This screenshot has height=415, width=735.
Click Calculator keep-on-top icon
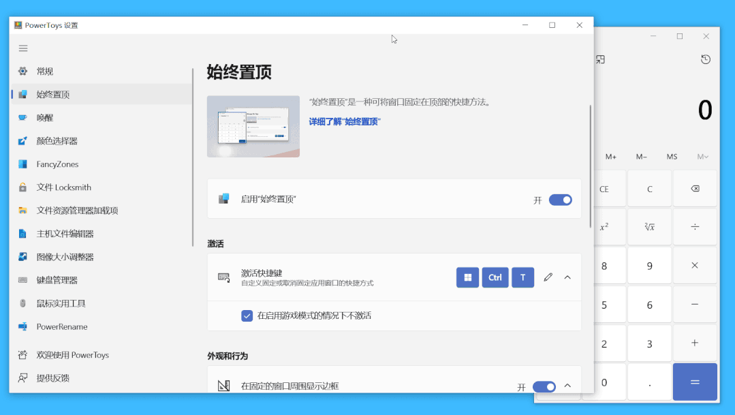pos(601,59)
